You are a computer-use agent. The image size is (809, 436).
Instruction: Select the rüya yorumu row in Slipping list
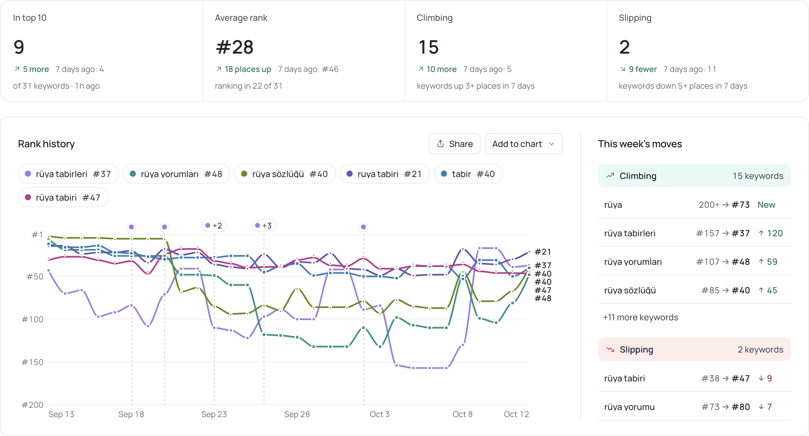pos(694,407)
